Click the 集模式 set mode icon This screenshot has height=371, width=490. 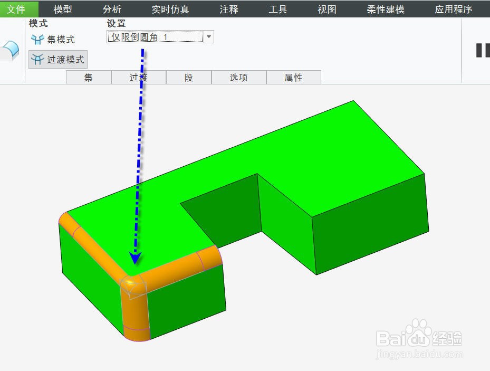(x=37, y=40)
